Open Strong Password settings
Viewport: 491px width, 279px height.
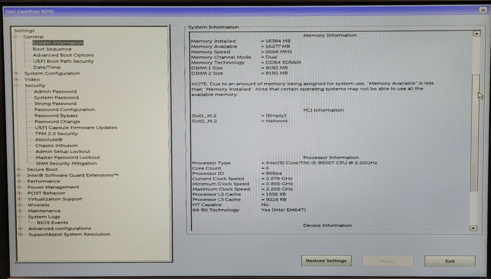point(55,103)
